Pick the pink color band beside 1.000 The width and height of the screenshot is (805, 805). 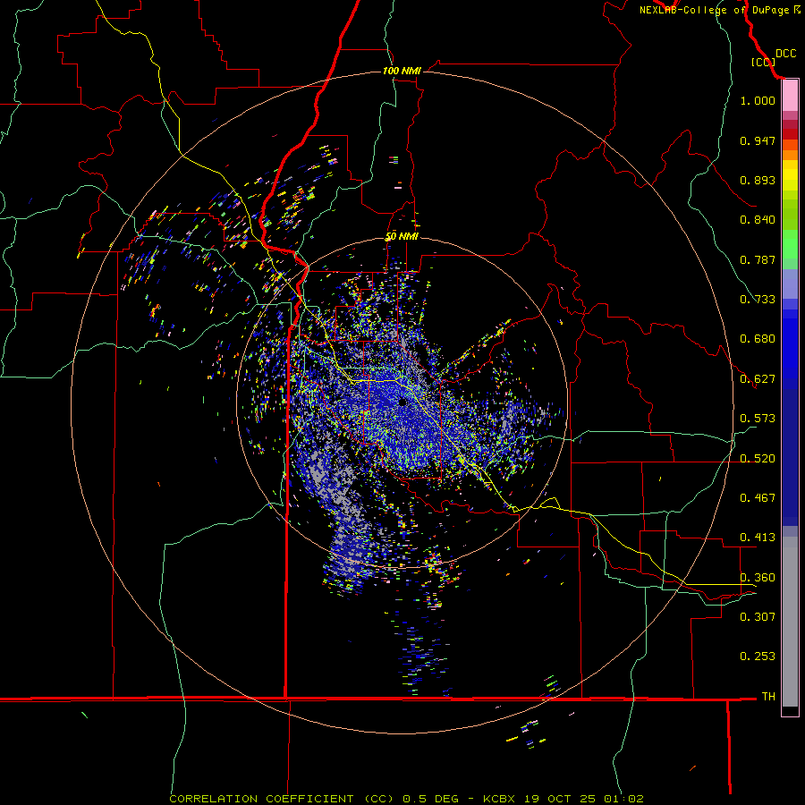coord(790,96)
